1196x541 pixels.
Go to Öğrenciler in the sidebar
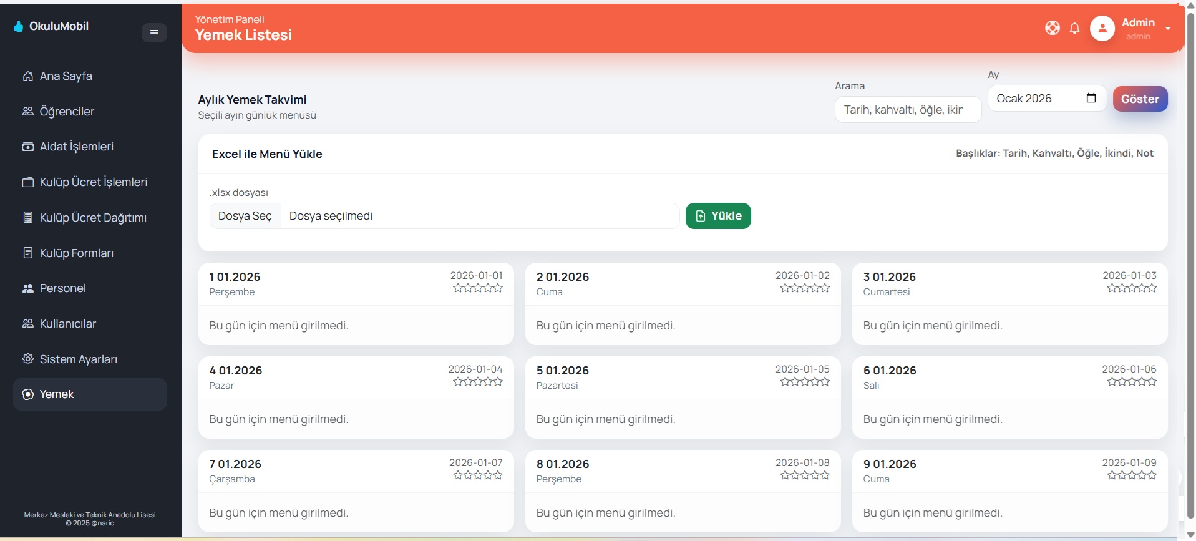coord(67,112)
